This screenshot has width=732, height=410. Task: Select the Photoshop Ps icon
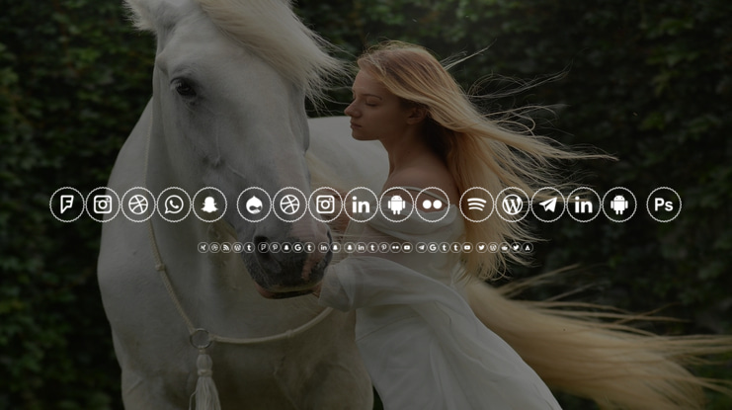664,205
